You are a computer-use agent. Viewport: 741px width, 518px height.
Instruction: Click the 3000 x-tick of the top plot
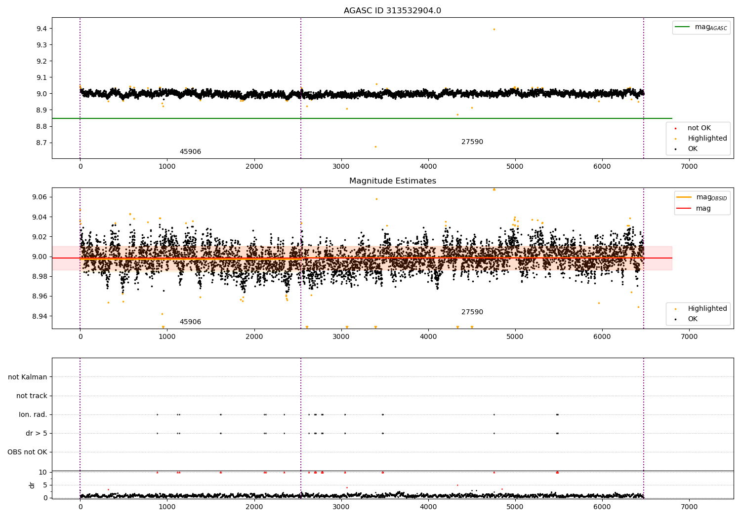pyautogui.click(x=341, y=167)
